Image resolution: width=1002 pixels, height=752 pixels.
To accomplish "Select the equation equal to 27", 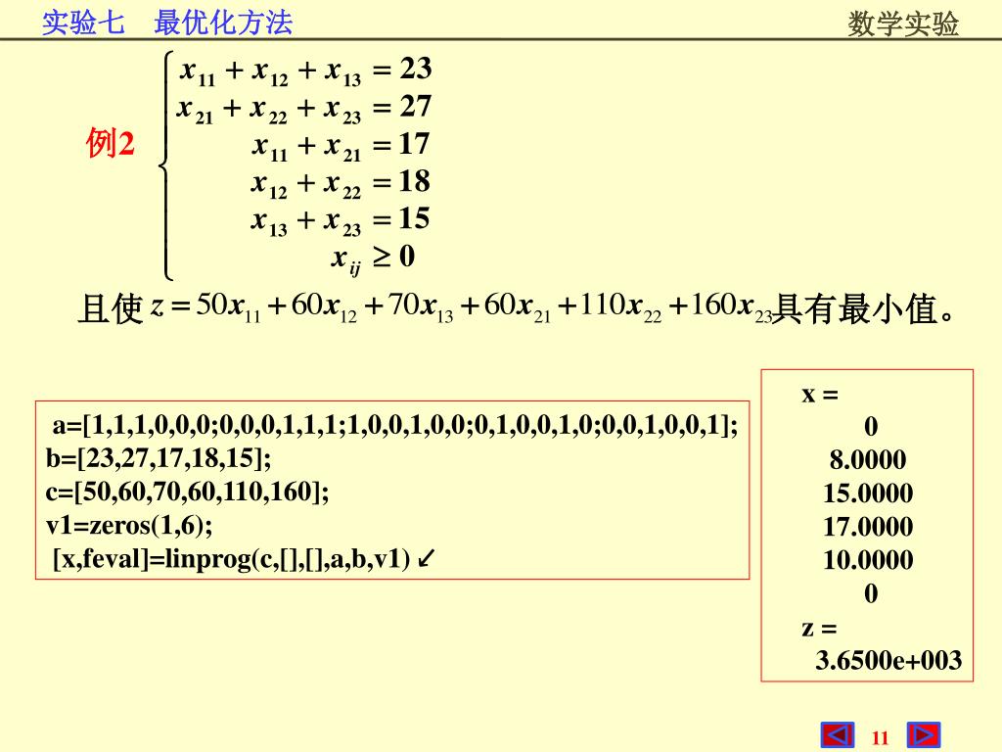I will pyautogui.click(x=304, y=108).
